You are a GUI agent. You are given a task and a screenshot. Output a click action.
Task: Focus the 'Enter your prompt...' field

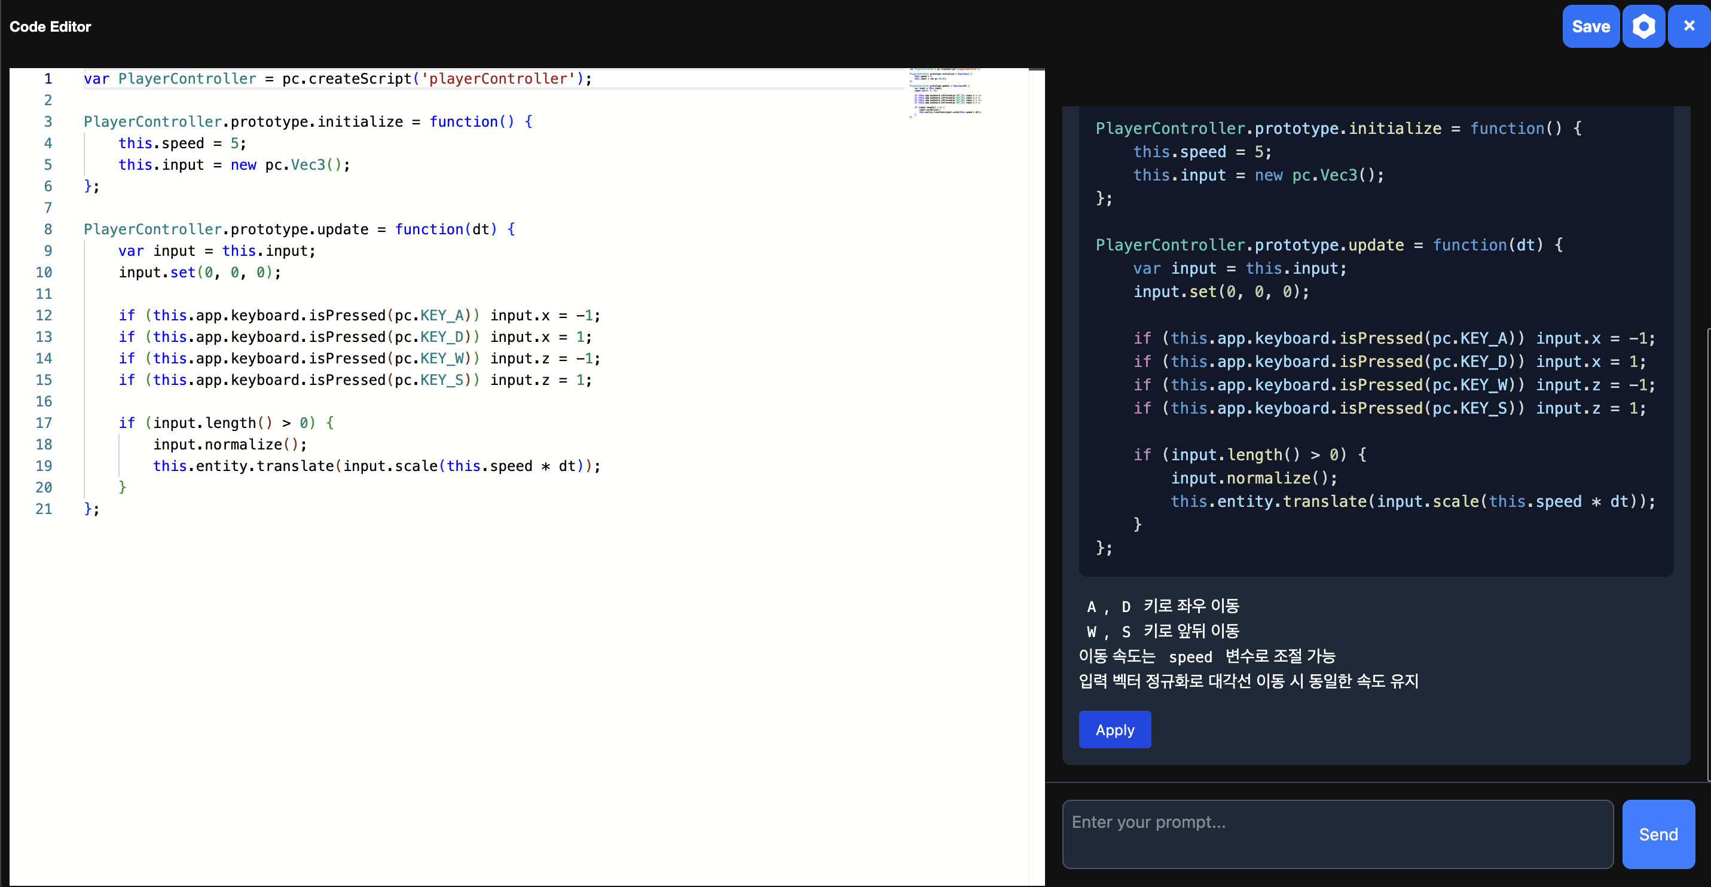pyautogui.click(x=1338, y=834)
